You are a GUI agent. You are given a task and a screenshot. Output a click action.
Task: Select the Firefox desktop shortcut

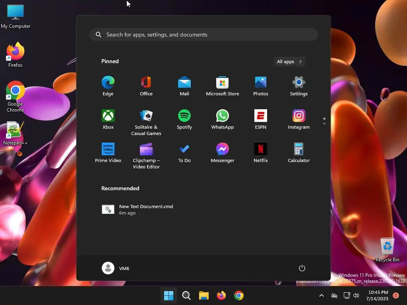coord(16,55)
